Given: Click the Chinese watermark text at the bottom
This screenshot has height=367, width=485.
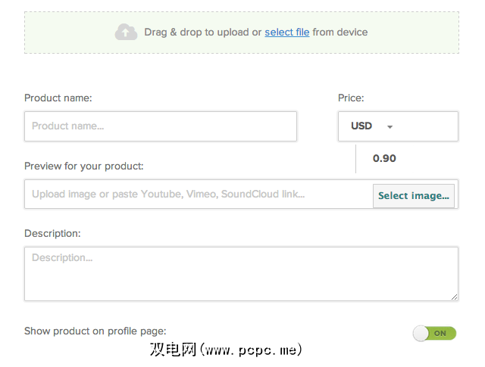Looking at the screenshot, I should click(x=174, y=350).
